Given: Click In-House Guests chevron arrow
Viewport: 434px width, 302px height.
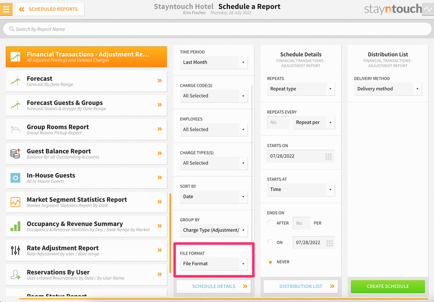Looking at the screenshot, I should pos(160,177).
